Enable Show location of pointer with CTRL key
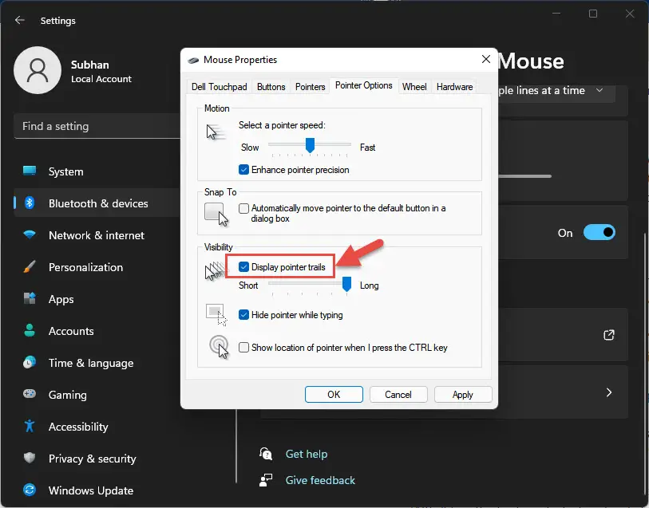Viewport: 649px width, 508px height. tap(243, 348)
